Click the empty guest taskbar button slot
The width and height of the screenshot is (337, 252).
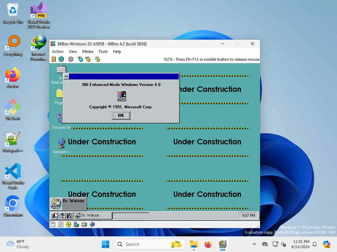131,216
